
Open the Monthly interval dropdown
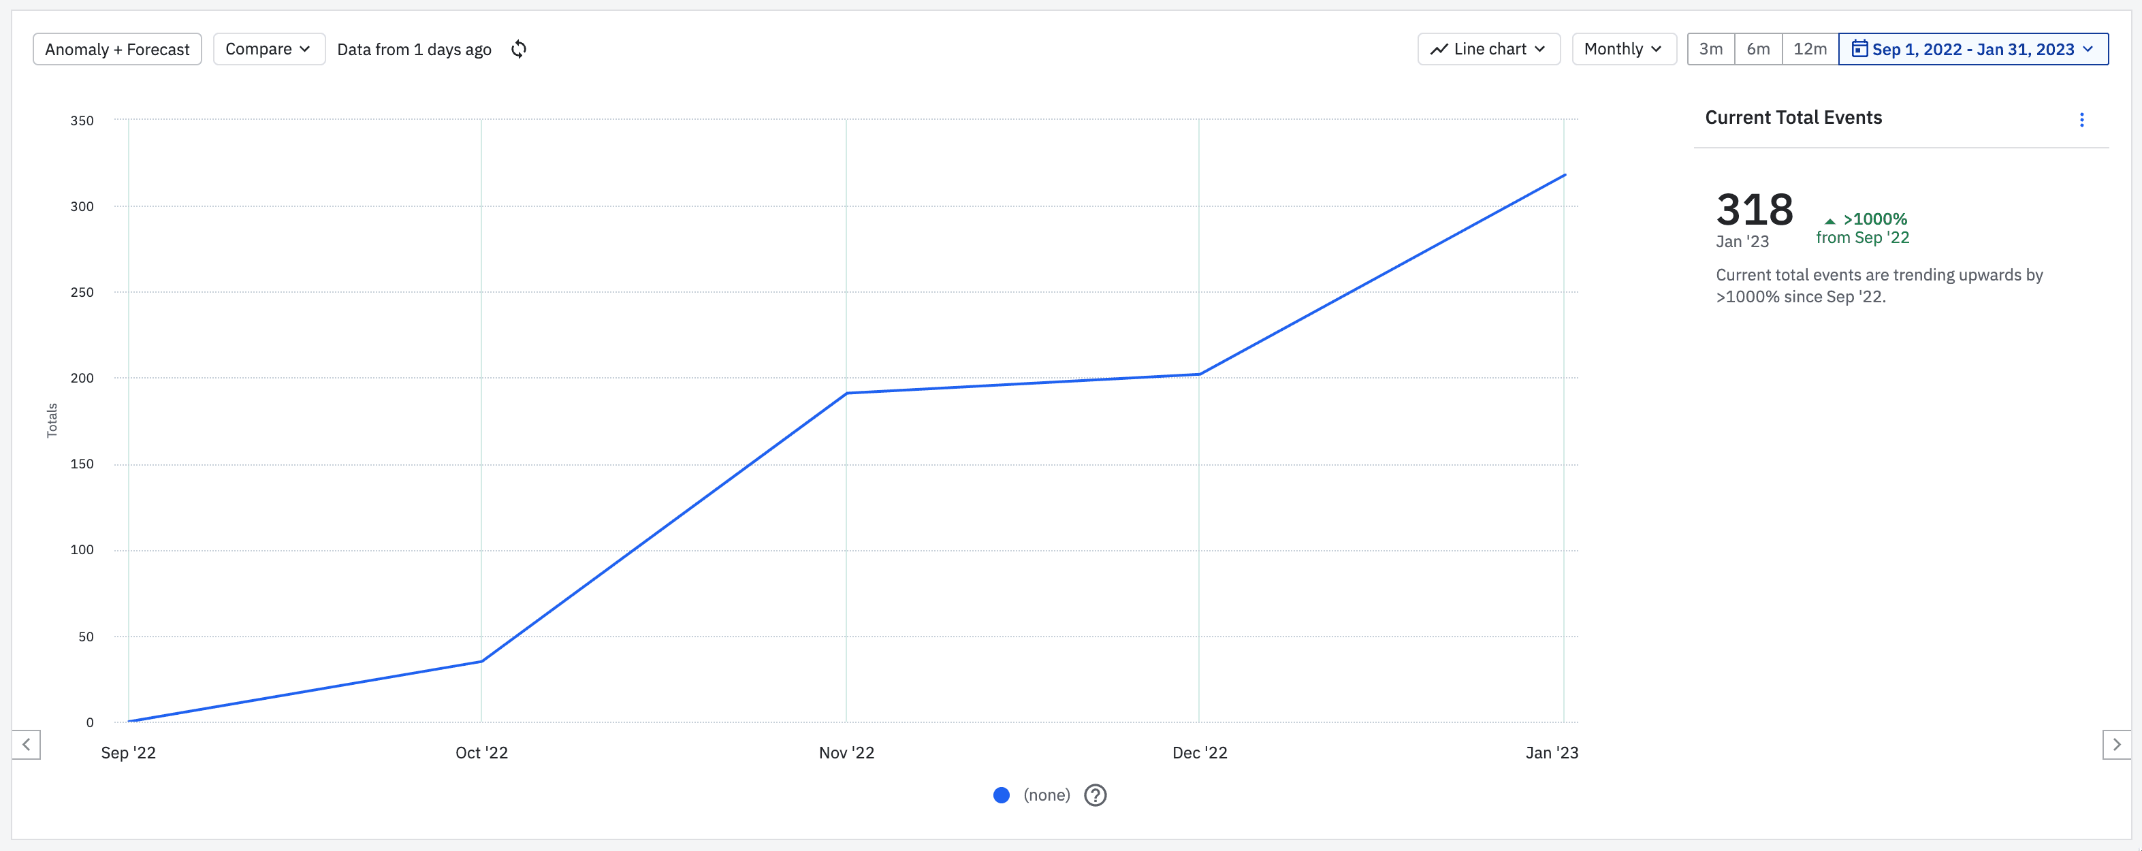[x=1623, y=49]
